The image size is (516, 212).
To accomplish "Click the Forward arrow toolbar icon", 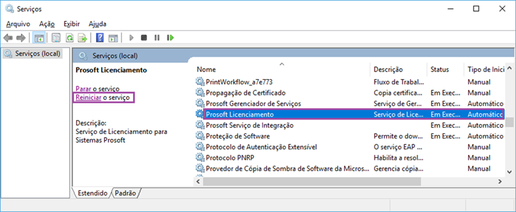I will (21, 37).
